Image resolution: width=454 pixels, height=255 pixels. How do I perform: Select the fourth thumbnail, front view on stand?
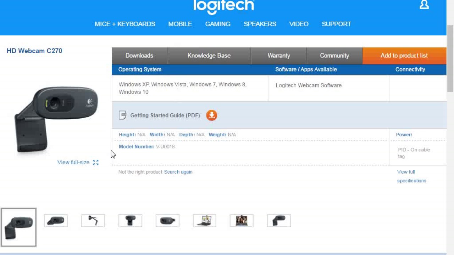coord(130,221)
